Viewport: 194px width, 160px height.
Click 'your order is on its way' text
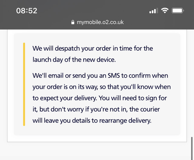[x=65, y=87]
